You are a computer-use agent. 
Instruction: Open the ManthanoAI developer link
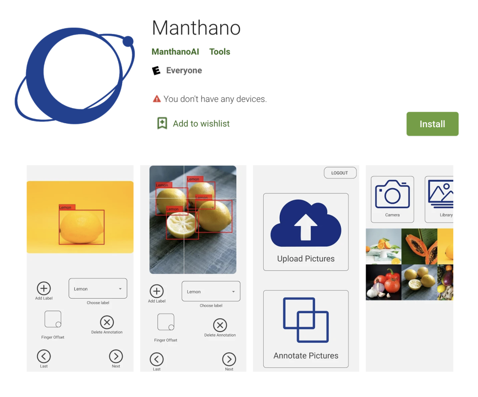coord(175,52)
